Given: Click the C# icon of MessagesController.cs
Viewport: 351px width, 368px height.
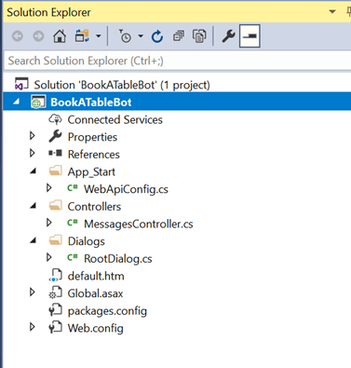Looking at the screenshot, I should [x=72, y=223].
